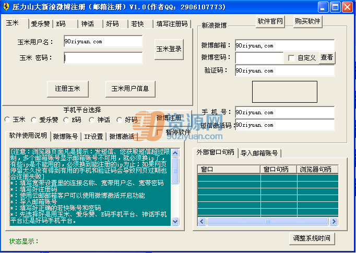Pick the 神话 platform radio button

92,119
